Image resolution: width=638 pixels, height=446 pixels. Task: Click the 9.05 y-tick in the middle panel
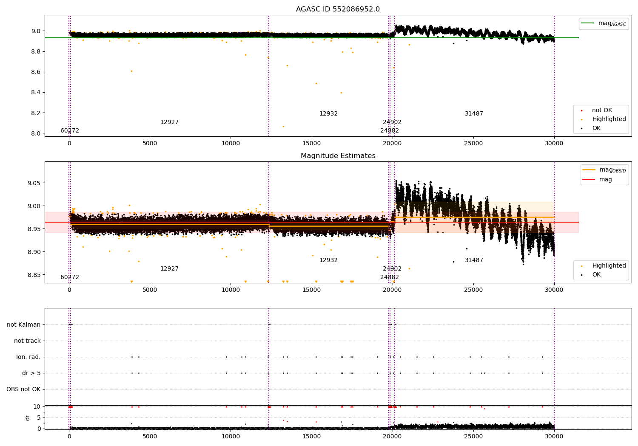point(34,183)
